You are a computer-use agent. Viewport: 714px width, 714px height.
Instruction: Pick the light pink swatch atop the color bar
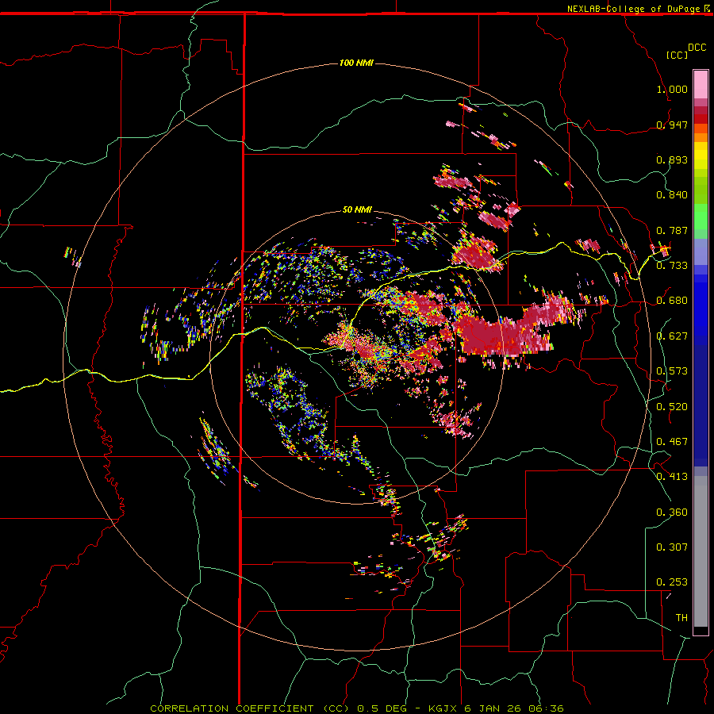(701, 85)
